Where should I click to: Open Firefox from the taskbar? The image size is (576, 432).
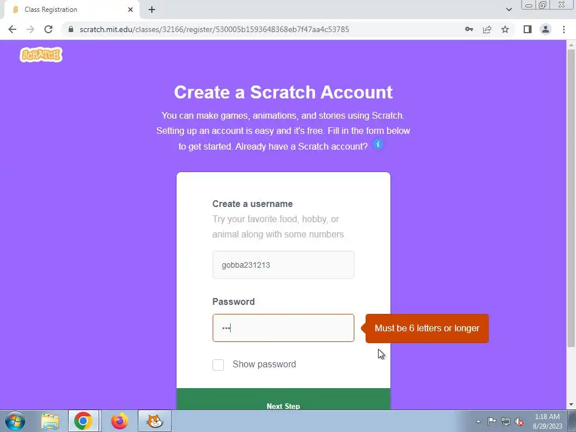pyautogui.click(x=119, y=421)
